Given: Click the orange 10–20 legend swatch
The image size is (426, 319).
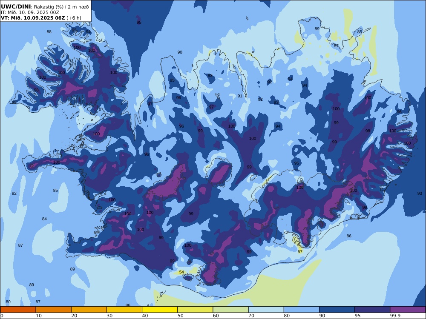Looking at the screenshot, I should 54,310.
